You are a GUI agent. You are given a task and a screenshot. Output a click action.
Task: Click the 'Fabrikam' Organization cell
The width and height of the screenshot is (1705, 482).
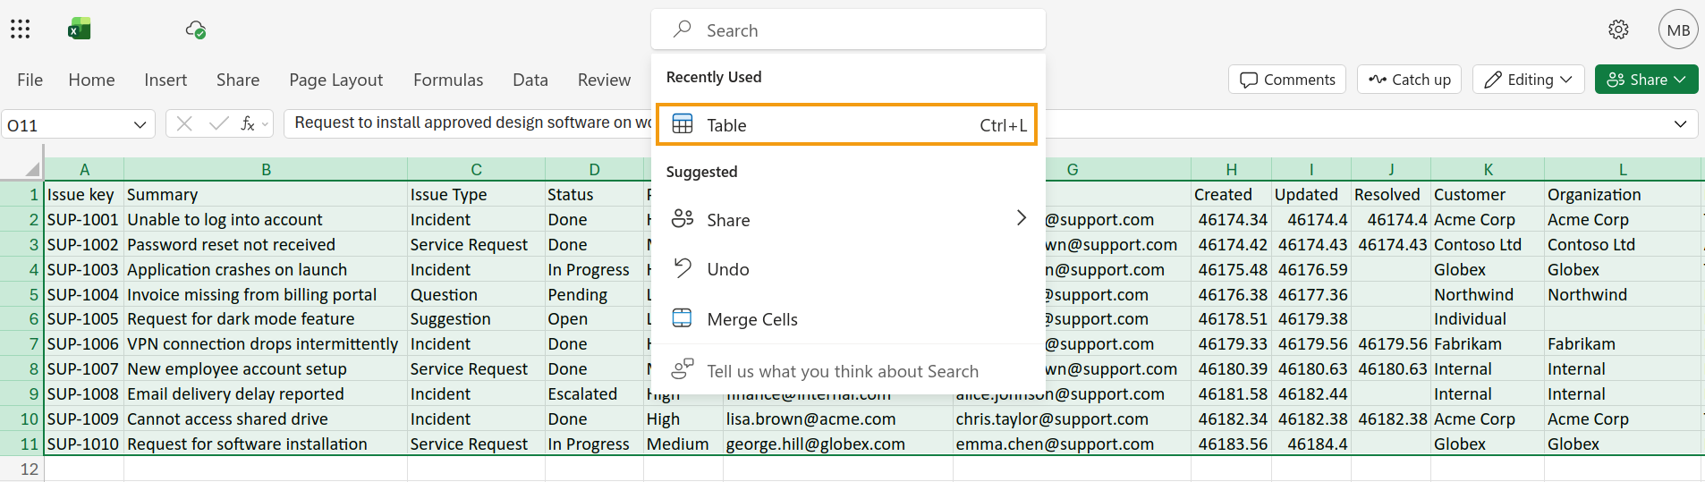point(1622,343)
